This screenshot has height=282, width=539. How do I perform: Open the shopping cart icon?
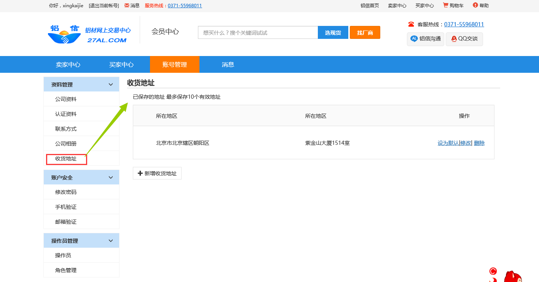coord(445,5)
